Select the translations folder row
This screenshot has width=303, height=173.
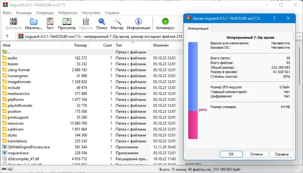[x=92, y=141]
